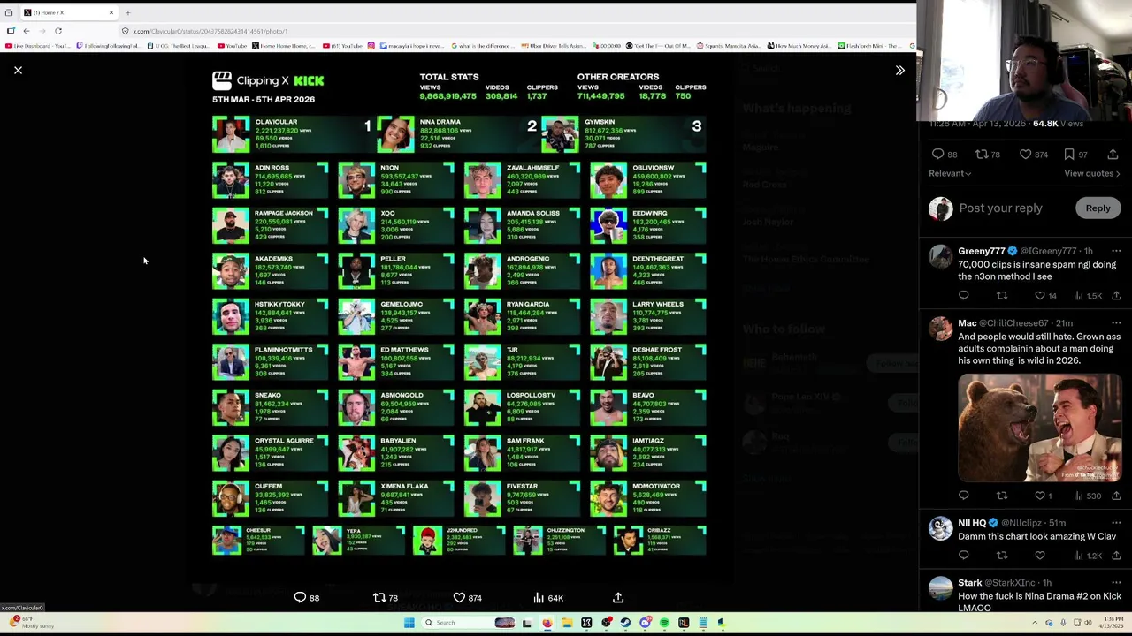This screenshot has width=1132, height=636.
Task: Click the Adin Ross leaderboard entry
Action: (x=270, y=180)
